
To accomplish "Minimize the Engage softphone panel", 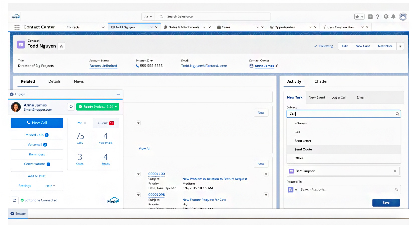I will pos(118,94).
